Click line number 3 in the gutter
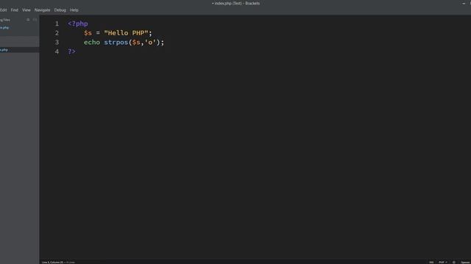 57,43
